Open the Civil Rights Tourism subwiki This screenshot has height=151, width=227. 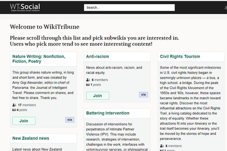(180, 57)
